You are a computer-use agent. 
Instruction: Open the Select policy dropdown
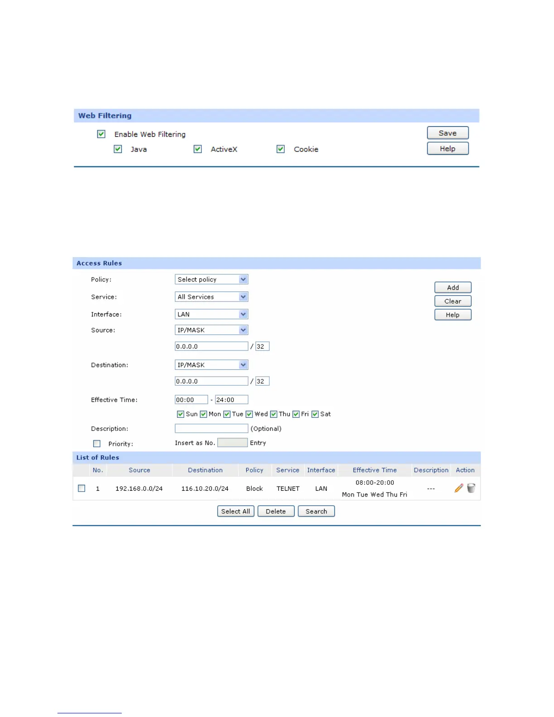211,279
